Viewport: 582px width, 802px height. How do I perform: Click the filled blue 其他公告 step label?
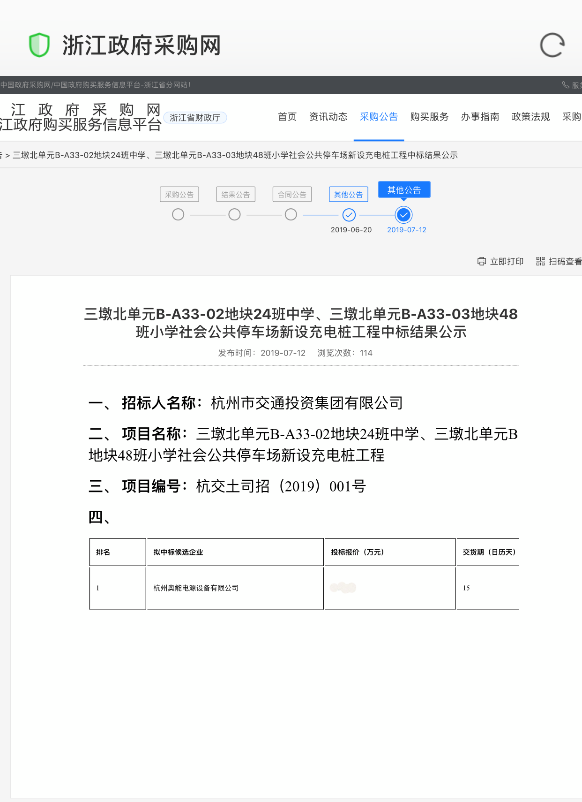[404, 190]
